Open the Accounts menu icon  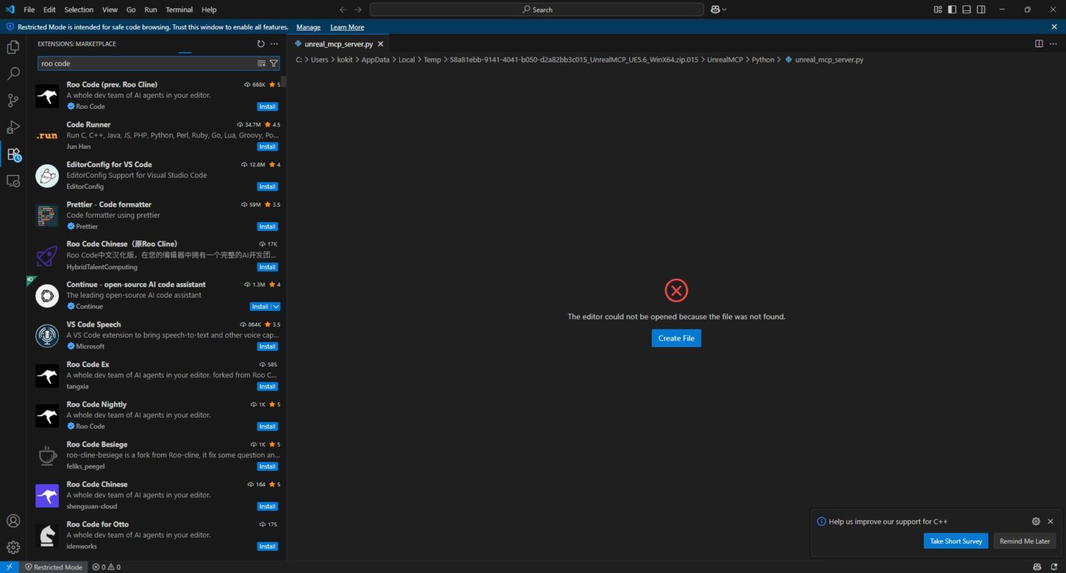[x=13, y=521]
